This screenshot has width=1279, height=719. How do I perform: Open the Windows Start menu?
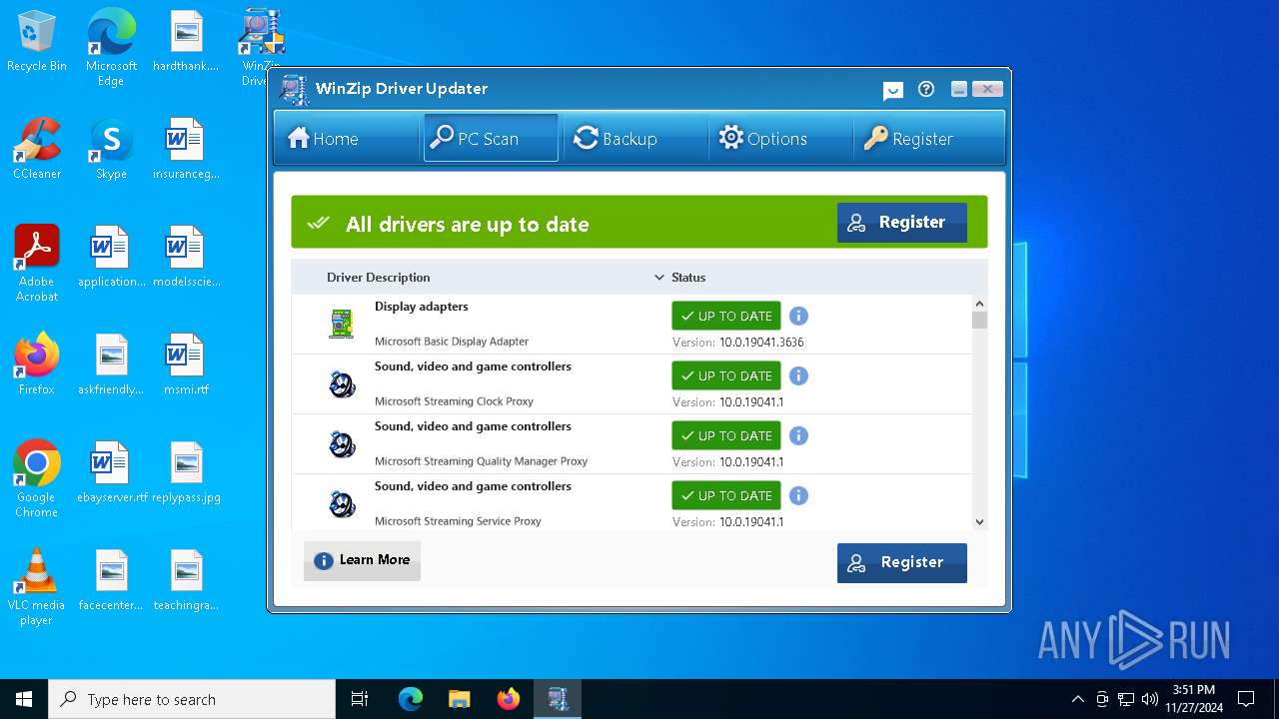click(x=24, y=699)
